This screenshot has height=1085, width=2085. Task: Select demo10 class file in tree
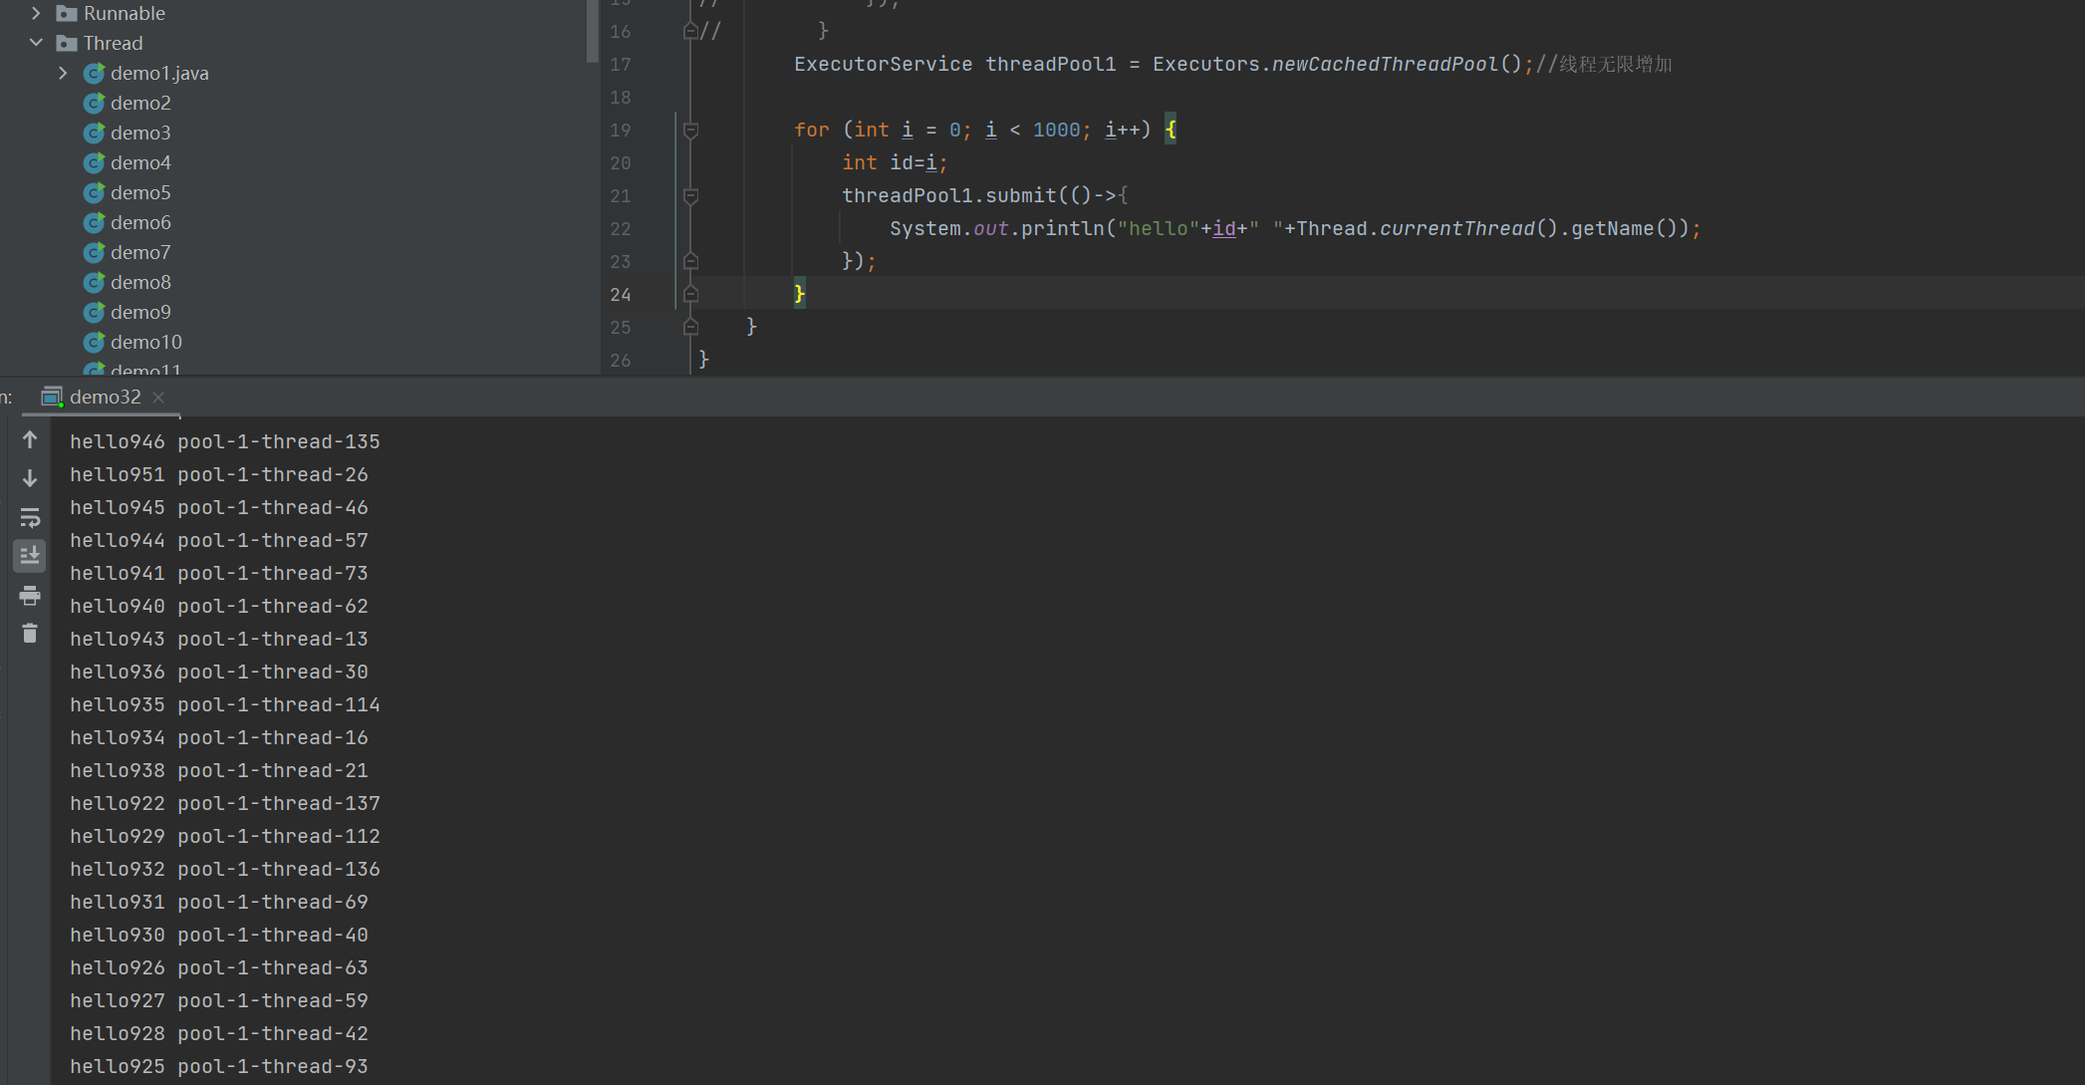145,342
